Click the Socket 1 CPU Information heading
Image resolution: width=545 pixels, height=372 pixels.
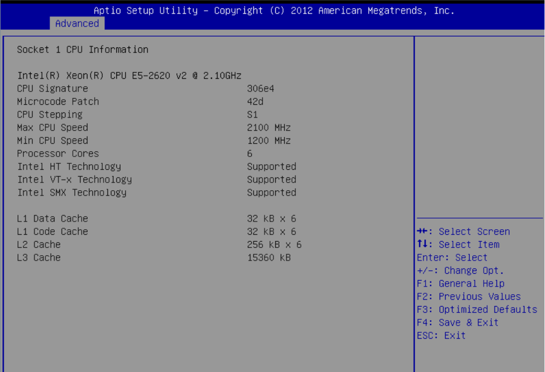click(x=83, y=49)
